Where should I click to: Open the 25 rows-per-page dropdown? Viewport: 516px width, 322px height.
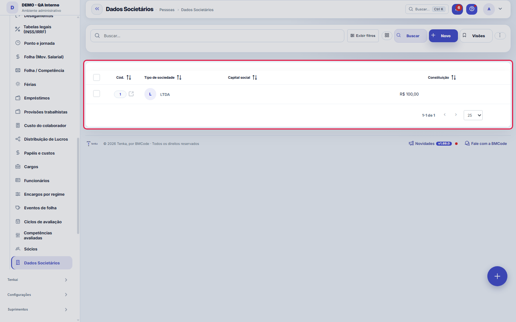[473, 115]
